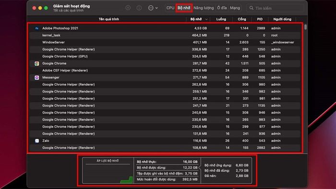
Task: Click the Messenger app icon
Action: coord(37,78)
